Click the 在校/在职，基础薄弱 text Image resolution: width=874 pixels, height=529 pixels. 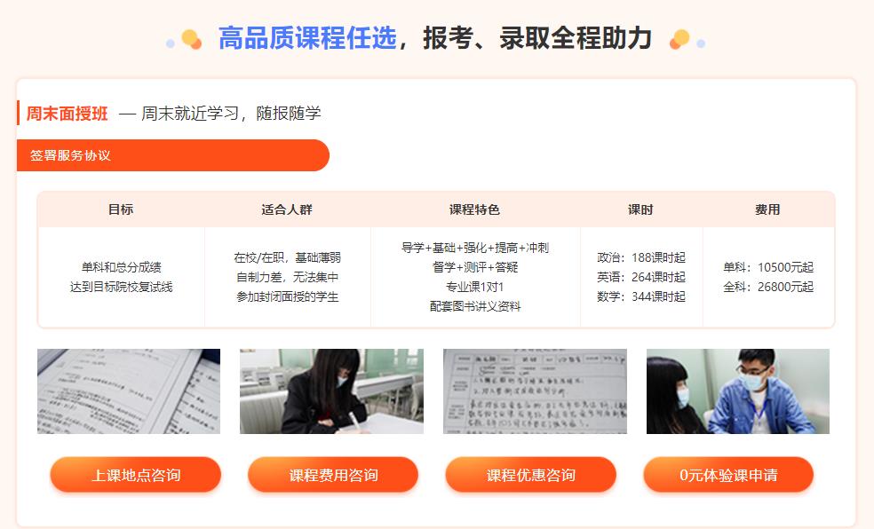click(287, 257)
